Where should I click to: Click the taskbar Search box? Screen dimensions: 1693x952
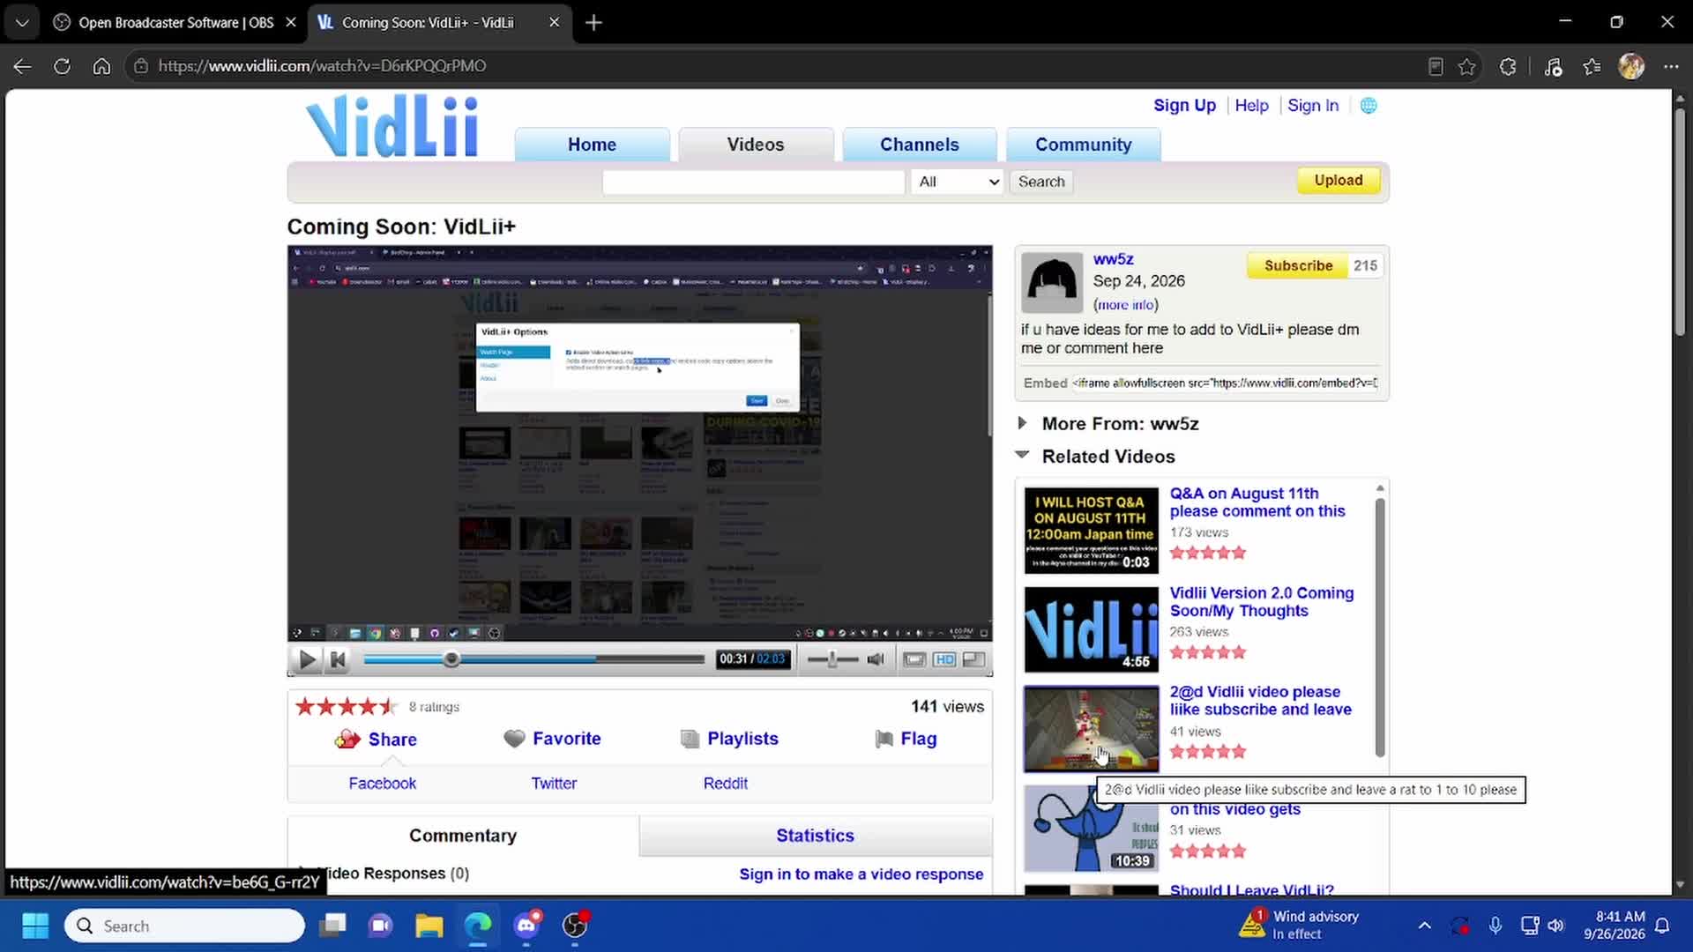pos(184,926)
